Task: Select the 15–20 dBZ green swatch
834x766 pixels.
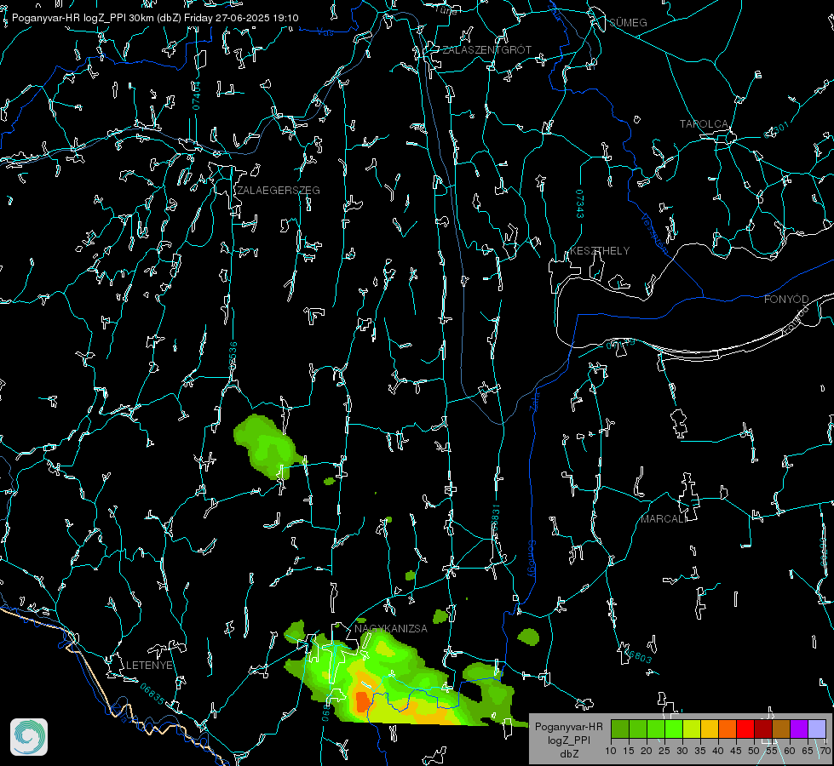Action: click(638, 729)
